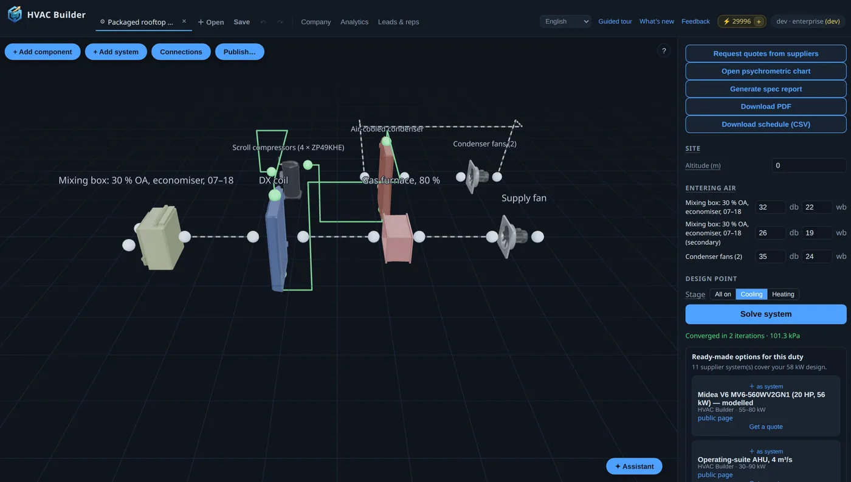Image resolution: width=851 pixels, height=482 pixels.
Task: Select the condenser fans model
Action: click(x=478, y=176)
